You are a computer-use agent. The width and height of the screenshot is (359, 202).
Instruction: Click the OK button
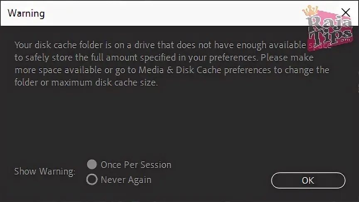tap(308, 180)
